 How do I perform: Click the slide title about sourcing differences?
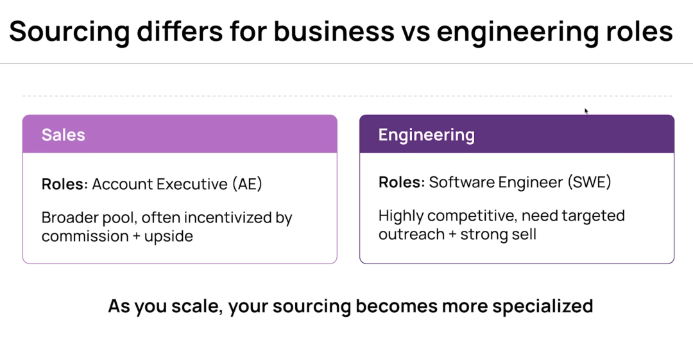(340, 31)
